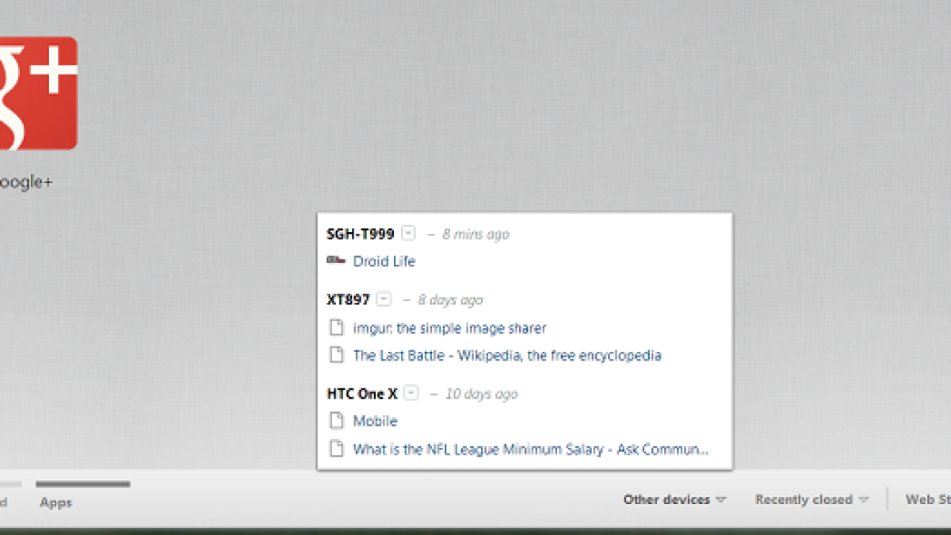The image size is (951, 535).
Task: Expand the SGH-T999 device dropdown arrow
Action: [x=408, y=233]
